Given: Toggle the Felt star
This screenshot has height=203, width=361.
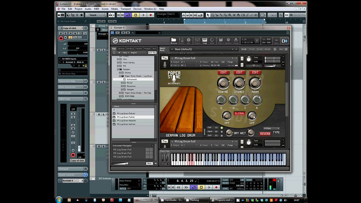Looking at the screenshot, I should [x=222, y=128].
